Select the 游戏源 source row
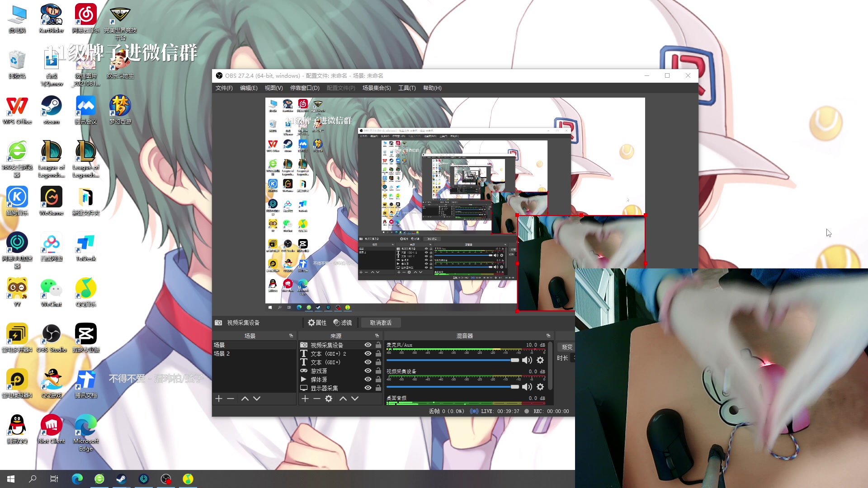The height and width of the screenshot is (488, 868). [x=340, y=371]
